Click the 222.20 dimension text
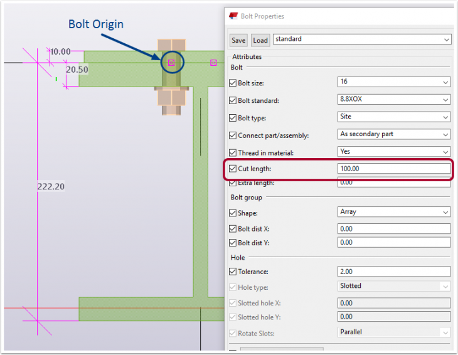458x355 pixels. 51,186
